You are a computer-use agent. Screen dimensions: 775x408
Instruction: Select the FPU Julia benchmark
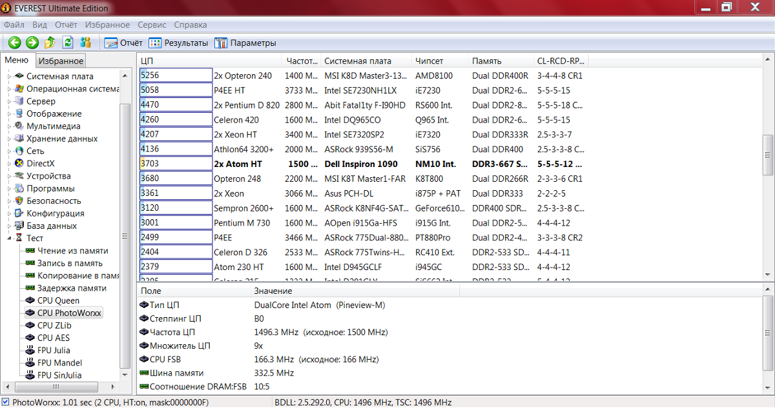tap(54, 351)
